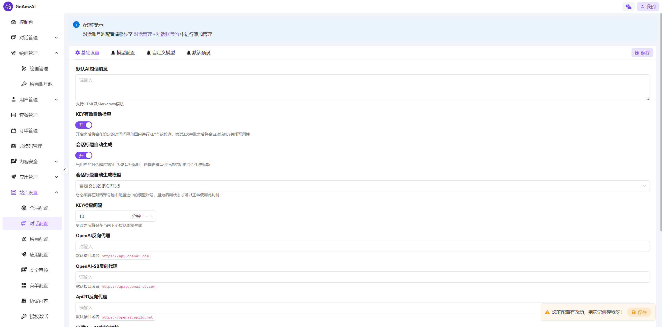The width and height of the screenshot is (662, 327).
Task: Open 会话标题自动生成模型 dropdown
Action: tap(362, 186)
